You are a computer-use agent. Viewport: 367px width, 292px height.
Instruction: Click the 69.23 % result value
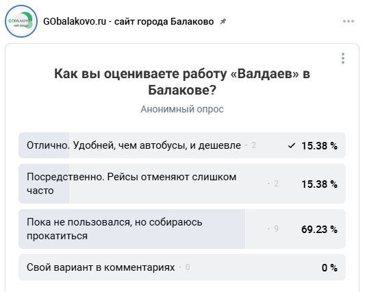319,229
